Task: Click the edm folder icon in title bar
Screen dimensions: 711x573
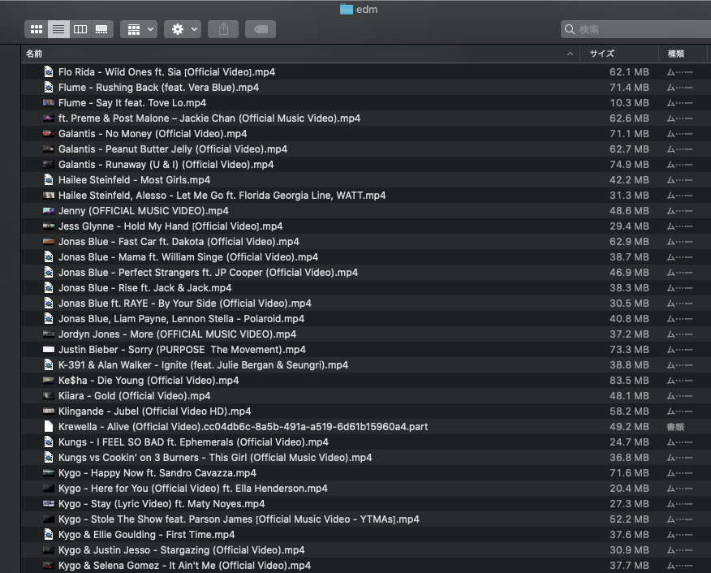Action: tap(347, 9)
